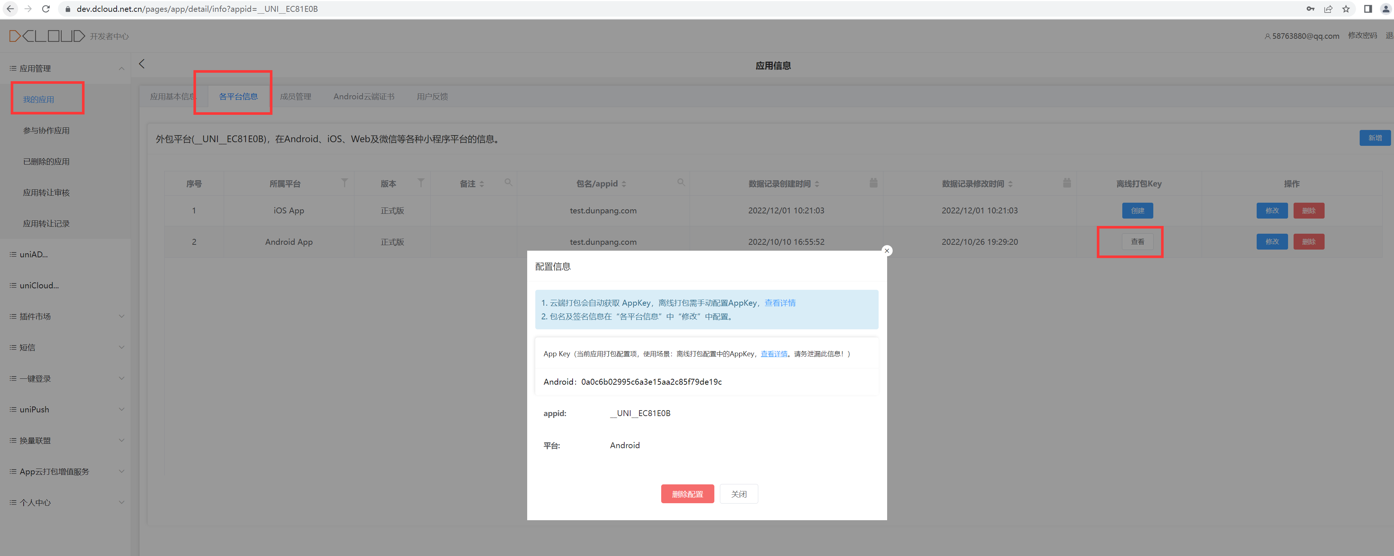Sort by 数据记录修改时间
The image size is (1394, 556).
click(x=1010, y=184)
